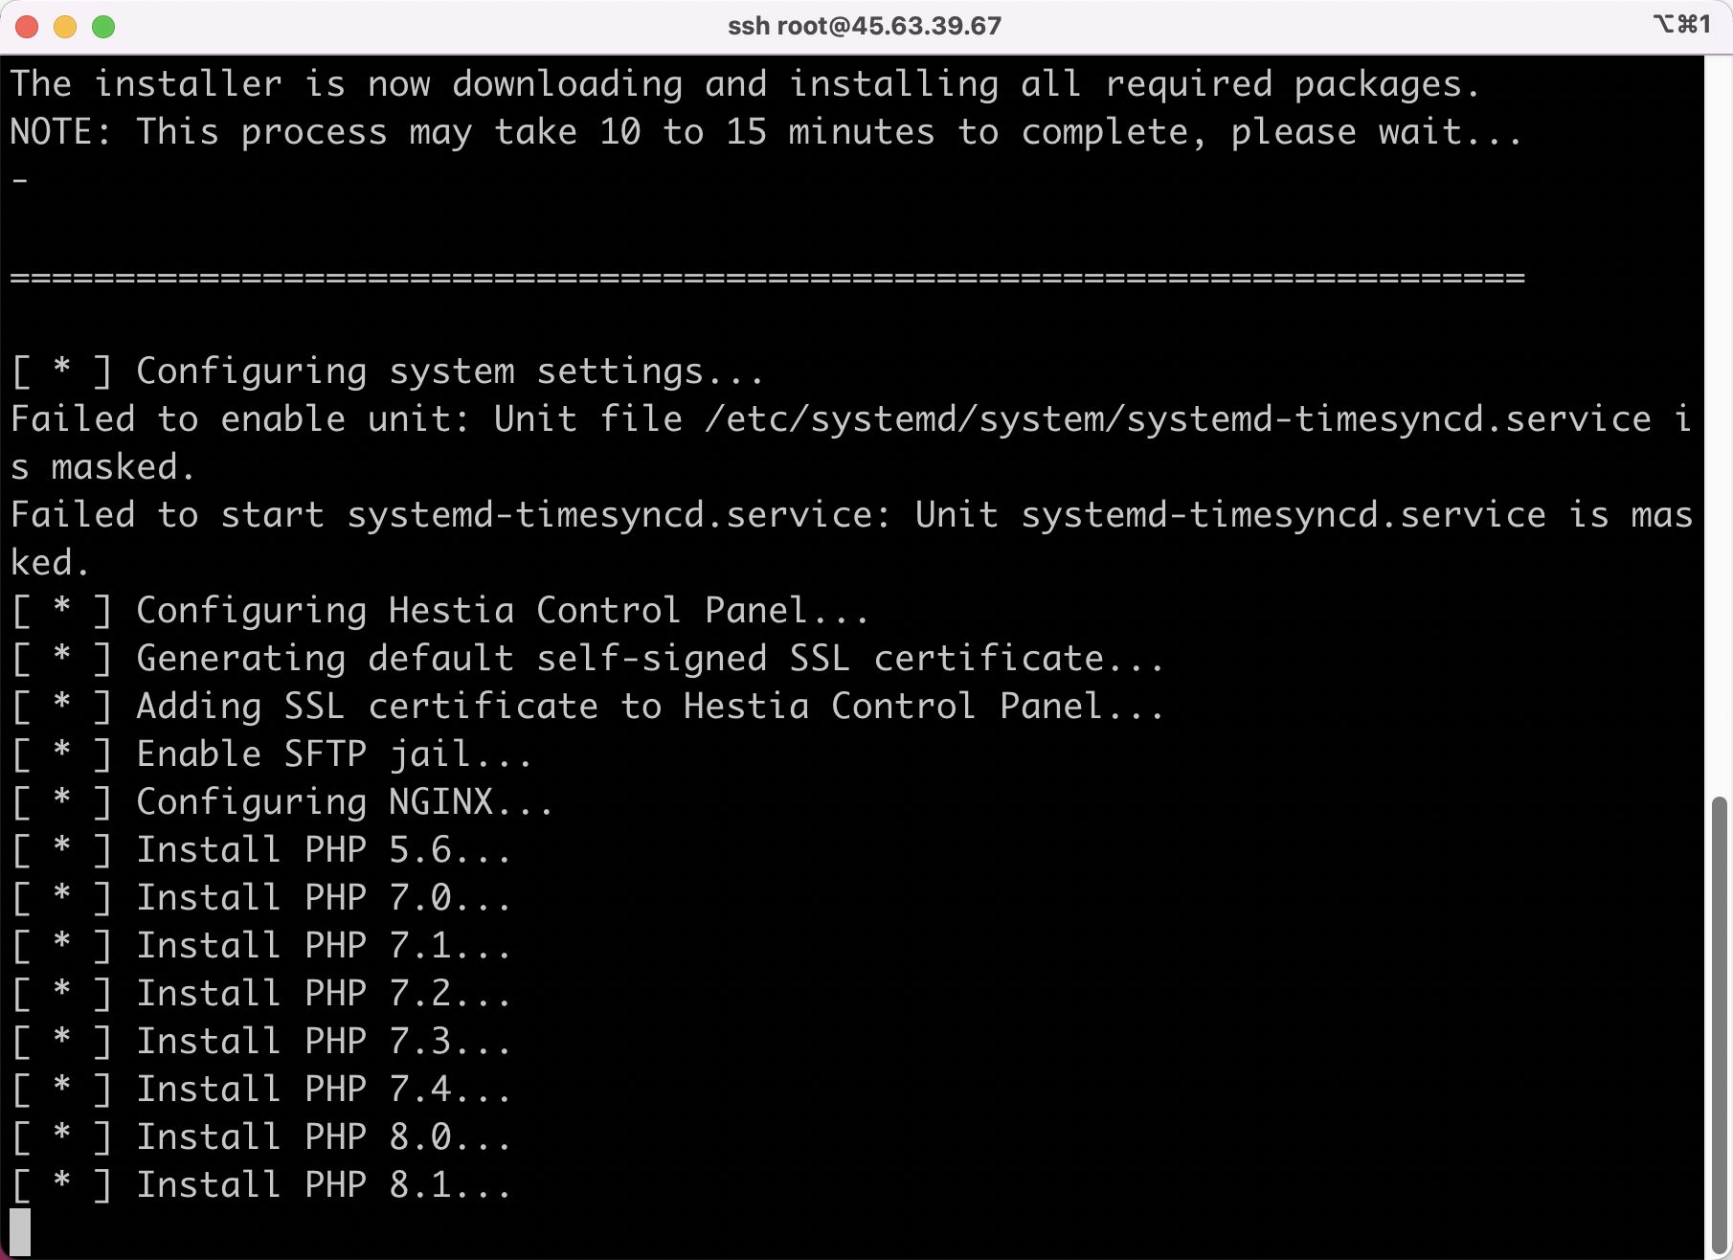The image size is (1733, 1260).
Task: Click the blinking cursor block at bottom
Action: [x=20, y=1232]
